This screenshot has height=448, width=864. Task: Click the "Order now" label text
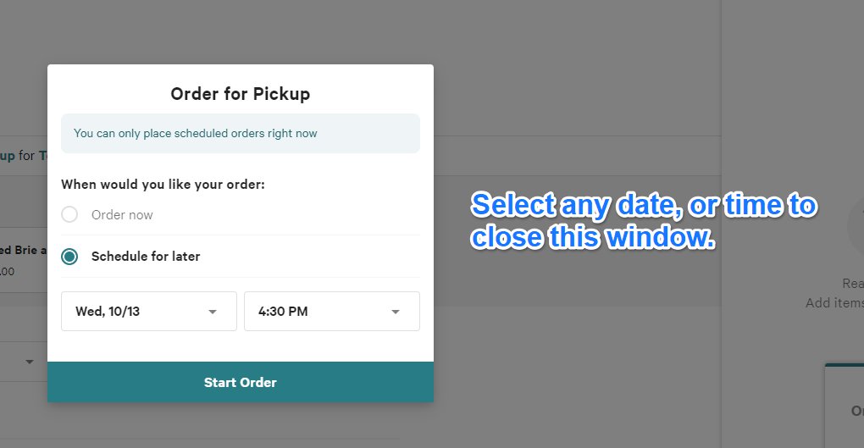(x=122, y=215)
